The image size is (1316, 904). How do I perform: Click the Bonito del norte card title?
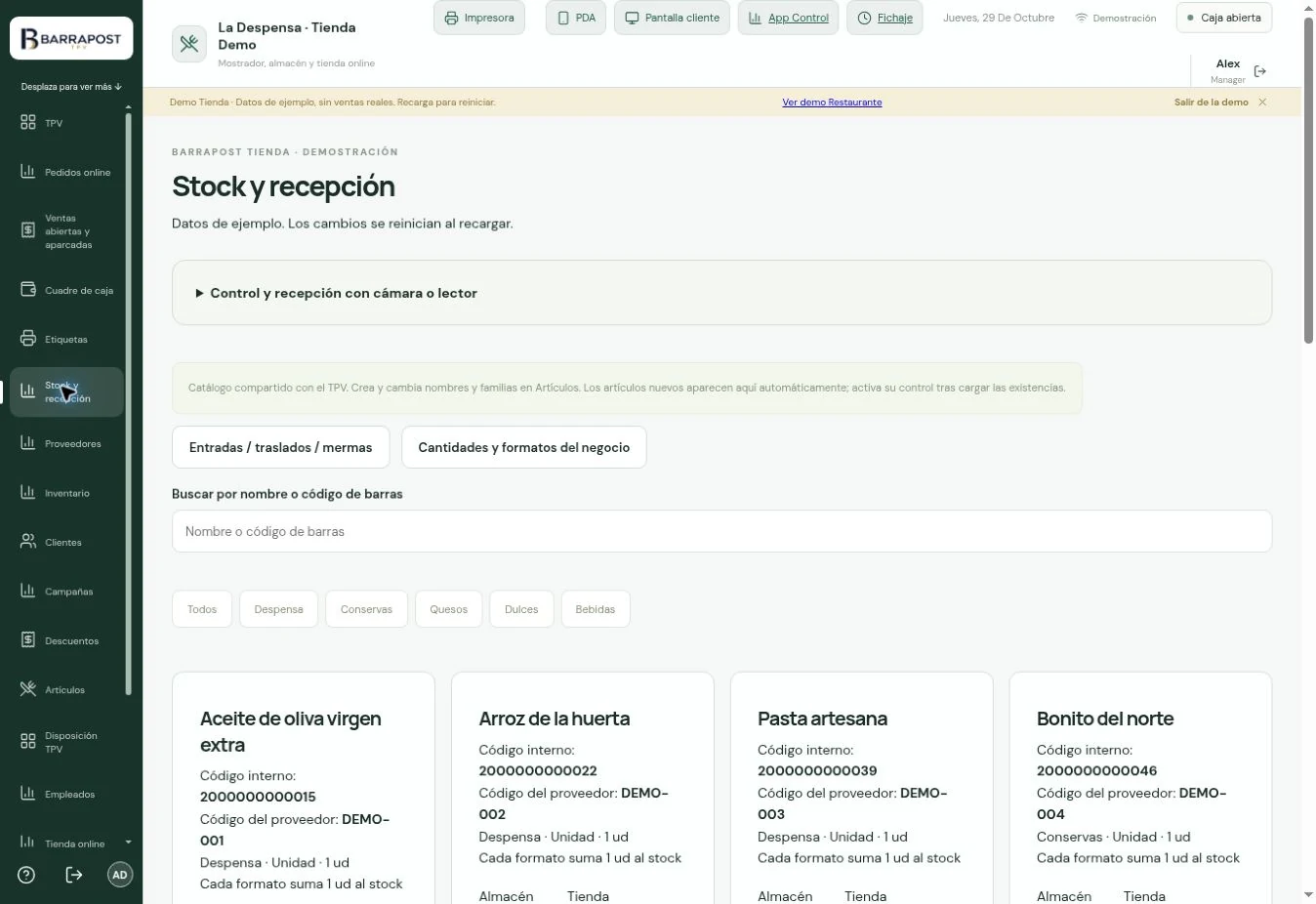(x=1104, y=719)
